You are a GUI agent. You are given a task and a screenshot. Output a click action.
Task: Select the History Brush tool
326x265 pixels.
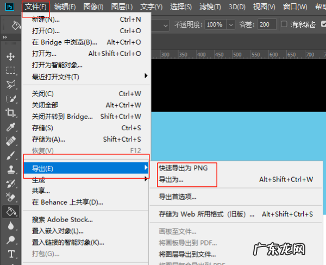[11, 184]
